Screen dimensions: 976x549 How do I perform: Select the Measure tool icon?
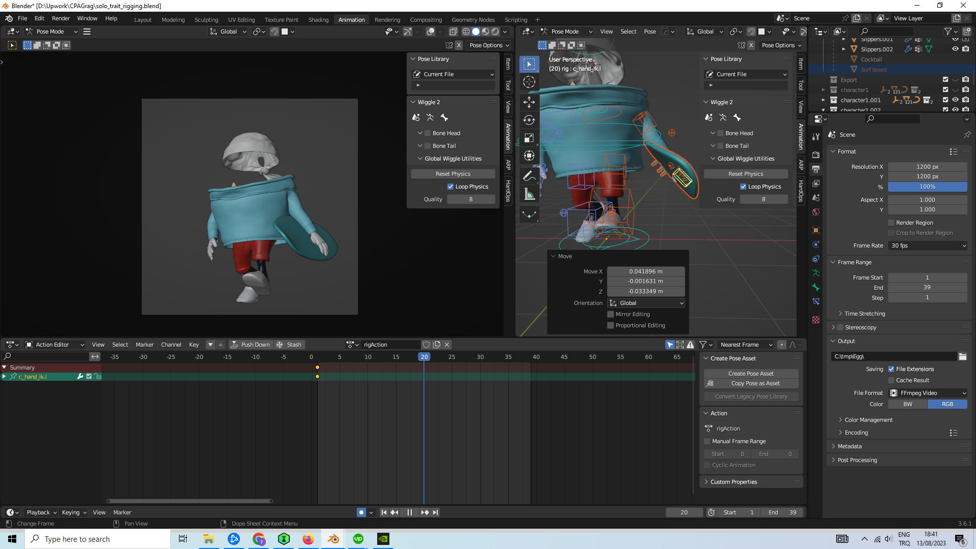tap(529, 194)
